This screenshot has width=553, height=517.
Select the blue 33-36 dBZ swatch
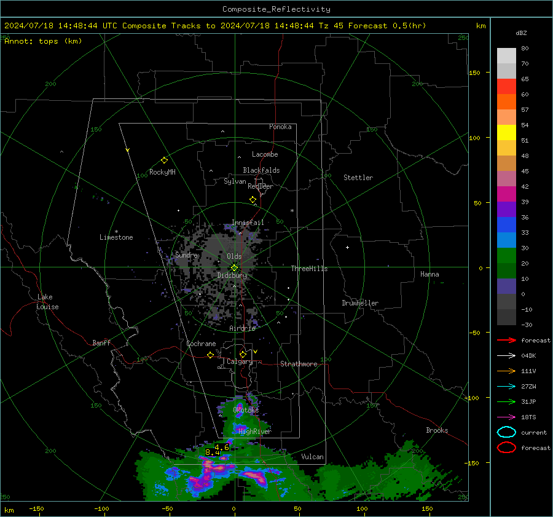[506, 225]
